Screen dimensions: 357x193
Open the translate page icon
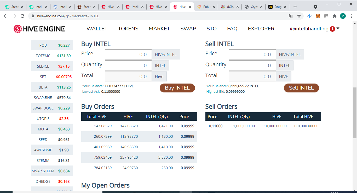coord(291,16)
